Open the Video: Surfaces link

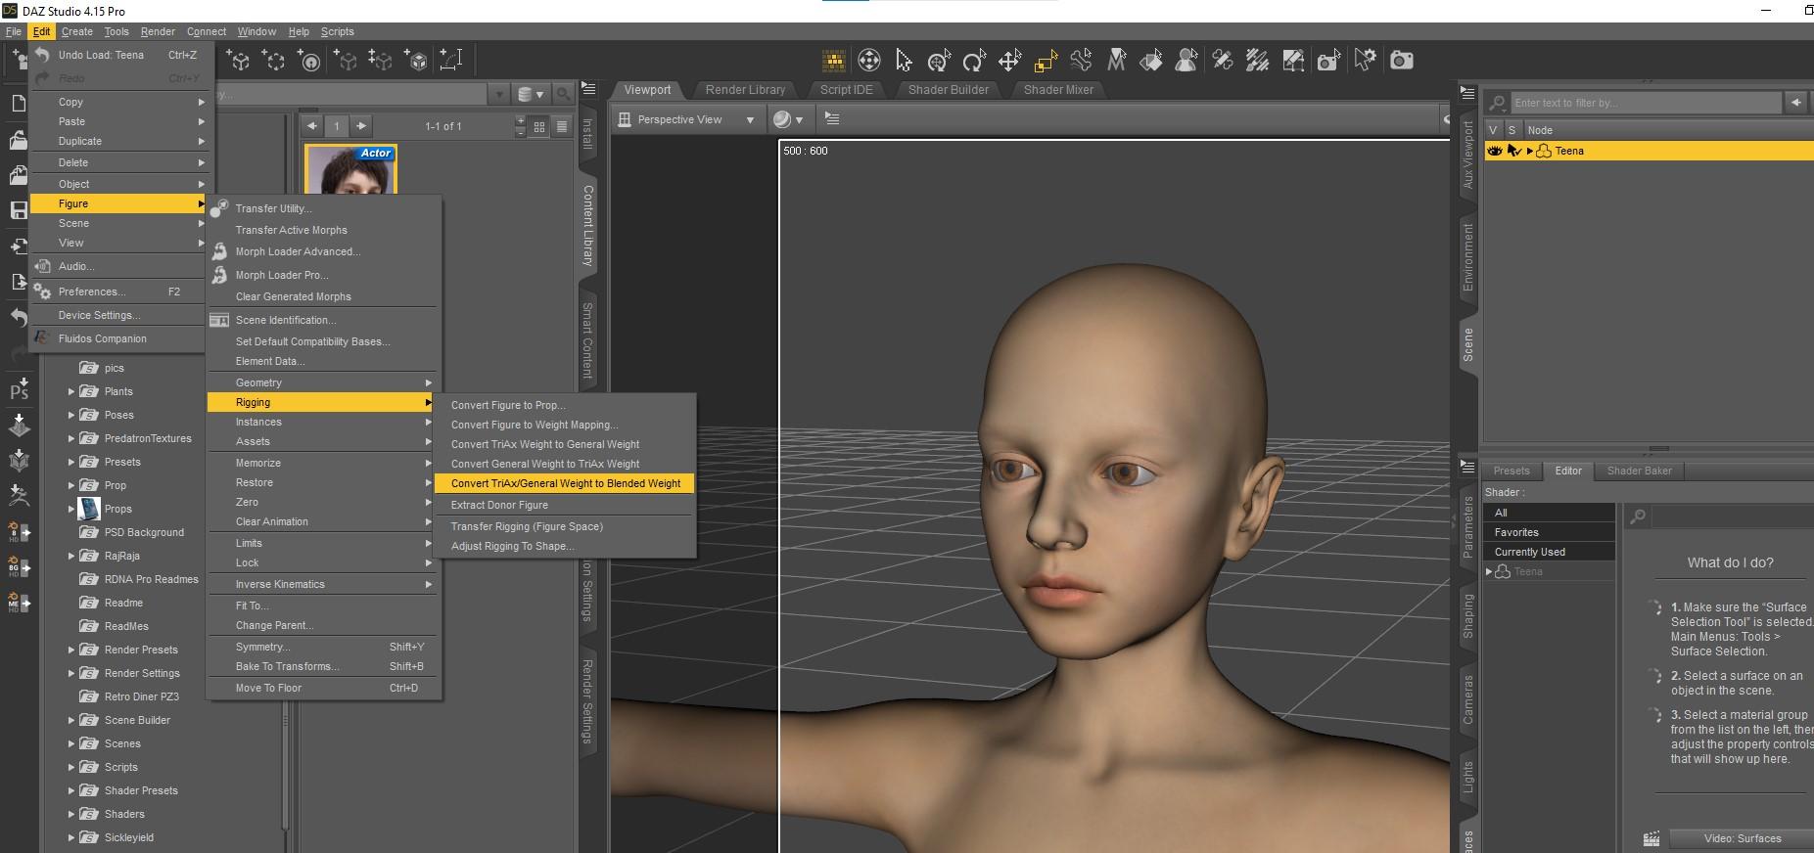(1742, 838)
